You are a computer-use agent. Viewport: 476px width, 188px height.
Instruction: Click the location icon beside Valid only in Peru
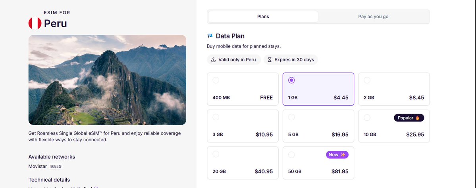(x=213, y=60)
